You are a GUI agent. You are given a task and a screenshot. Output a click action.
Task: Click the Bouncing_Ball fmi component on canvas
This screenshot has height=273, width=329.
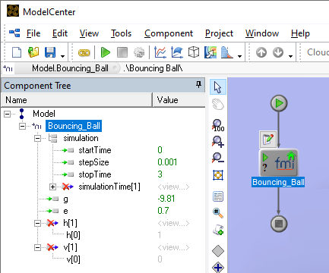pyautogui.click(x=279, y=163)
